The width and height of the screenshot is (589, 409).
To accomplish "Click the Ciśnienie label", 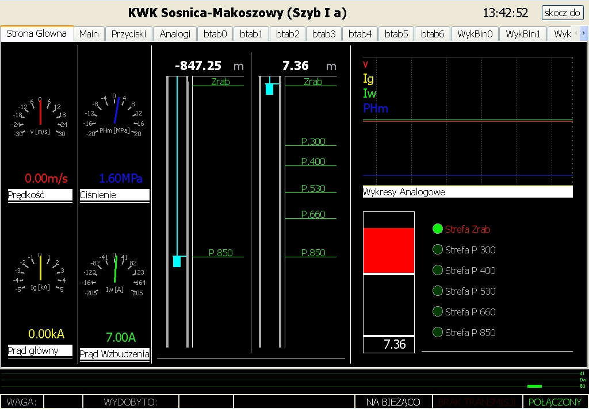I will click(114, 195).
